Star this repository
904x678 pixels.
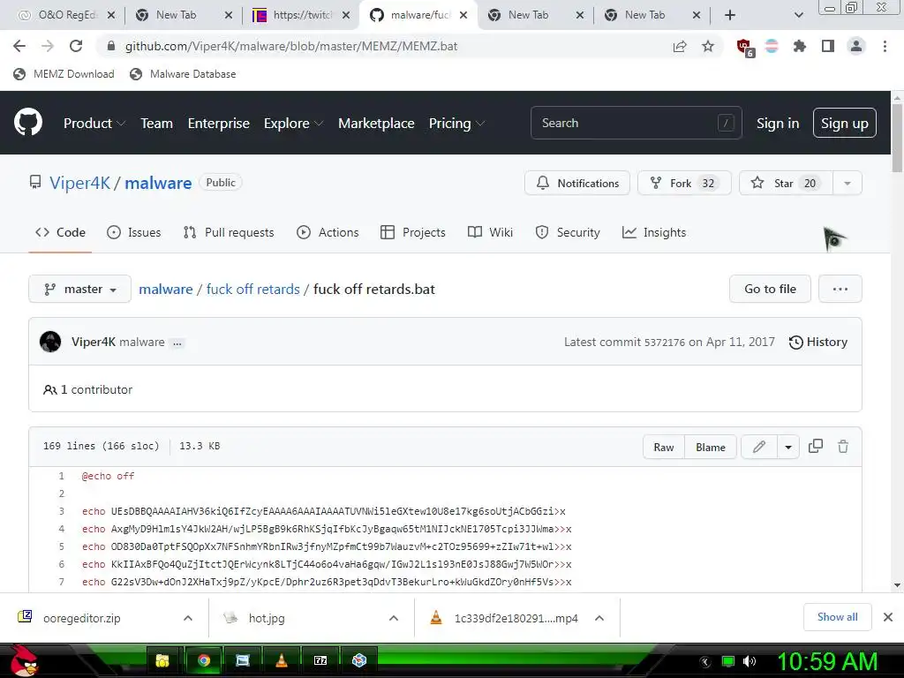point(786,184)
